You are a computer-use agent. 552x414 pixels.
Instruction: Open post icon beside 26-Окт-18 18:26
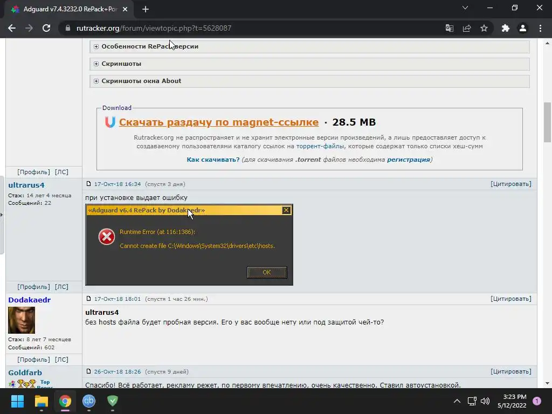(x=89, y=371)
